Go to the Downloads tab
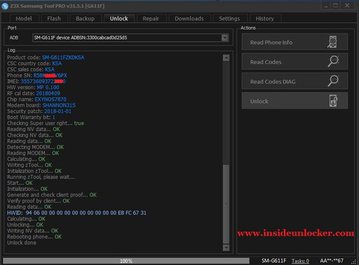Viewport: 359px width, 265px height. point(190,19)
